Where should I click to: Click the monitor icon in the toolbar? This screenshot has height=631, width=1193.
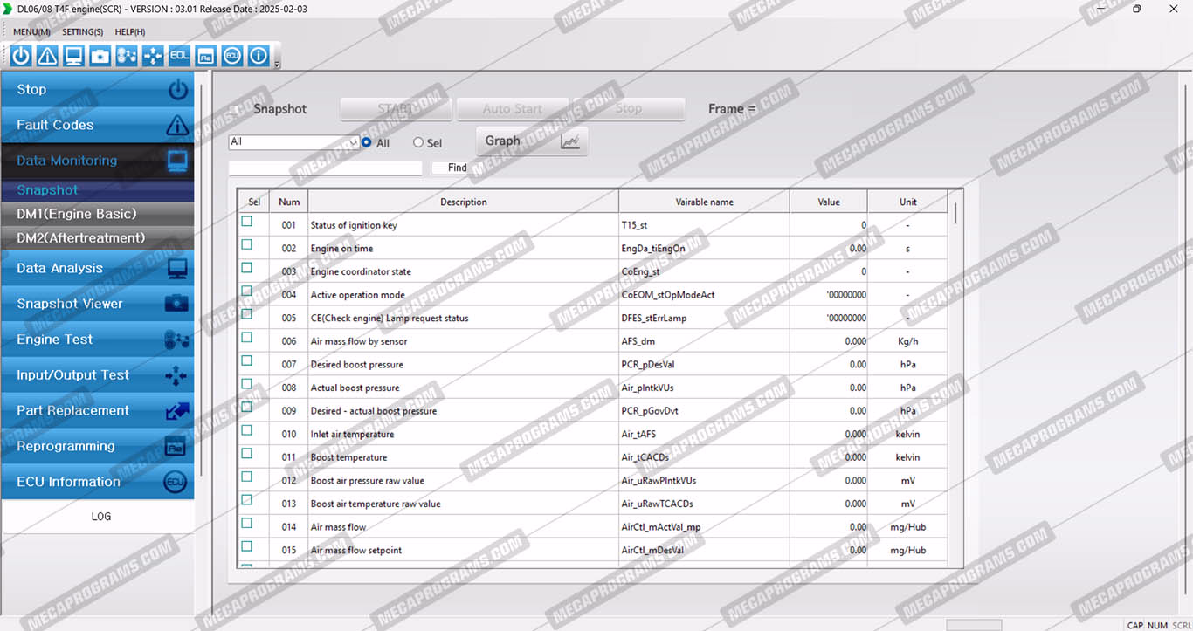(x=73, y=56)
